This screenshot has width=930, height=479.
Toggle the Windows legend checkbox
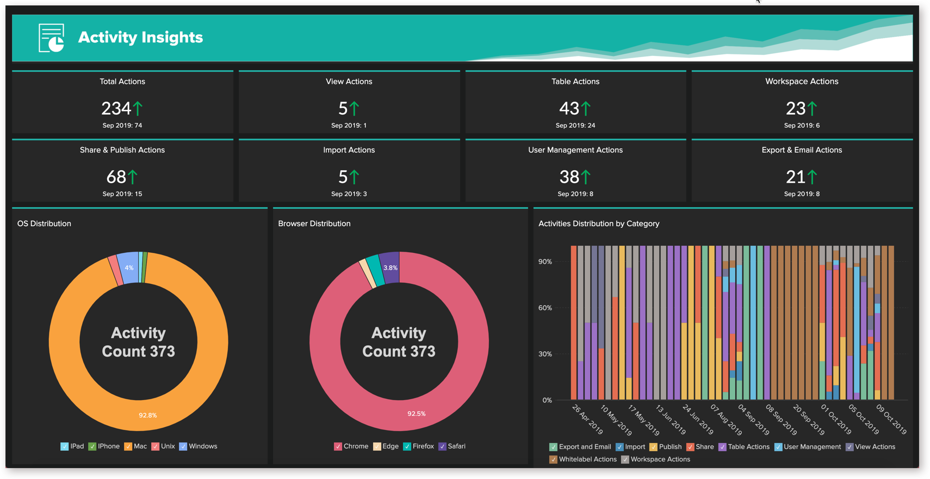coord(183,446)
